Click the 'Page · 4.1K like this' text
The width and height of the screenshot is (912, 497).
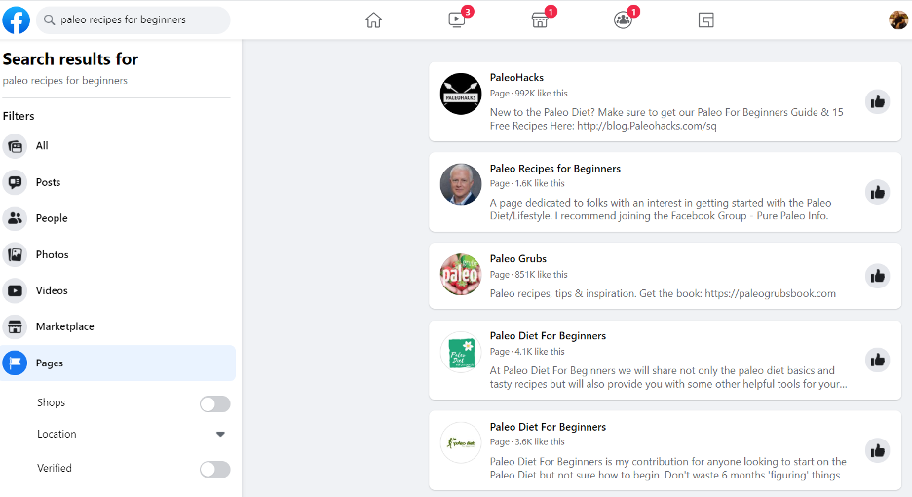pos(527,352)
